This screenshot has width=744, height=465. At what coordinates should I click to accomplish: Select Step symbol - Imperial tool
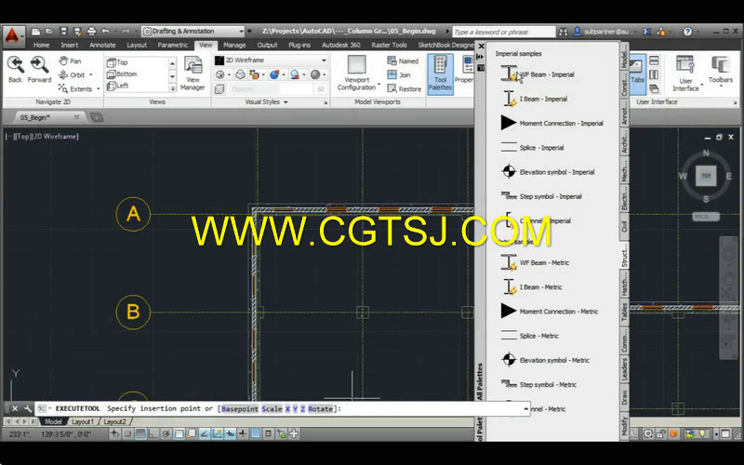pos(541,196)
